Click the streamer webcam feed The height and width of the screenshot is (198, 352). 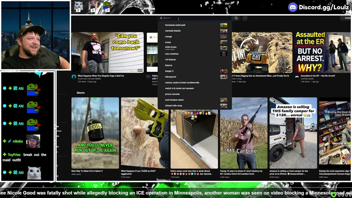point(35,35)
